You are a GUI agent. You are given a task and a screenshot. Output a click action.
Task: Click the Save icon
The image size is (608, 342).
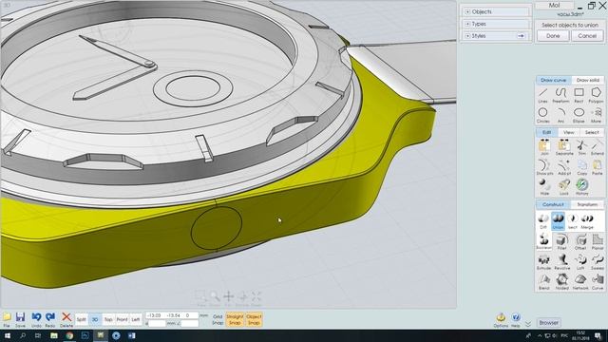20,320
